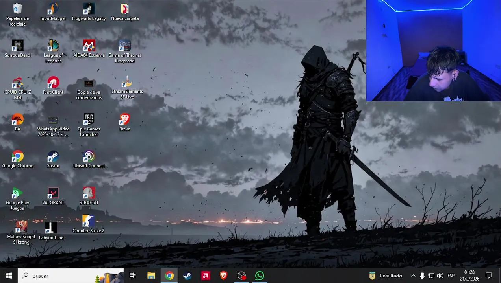501x283 pixels.
Task: Open Hollow Knight Silksong shortcut
Action: tap(21, 232)
